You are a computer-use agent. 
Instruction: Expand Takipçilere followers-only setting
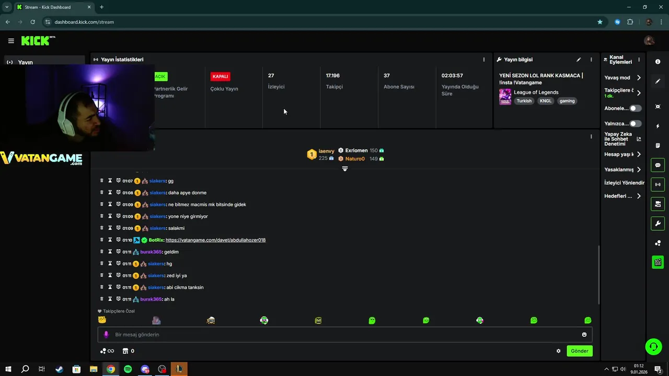[x=639, y=93]
